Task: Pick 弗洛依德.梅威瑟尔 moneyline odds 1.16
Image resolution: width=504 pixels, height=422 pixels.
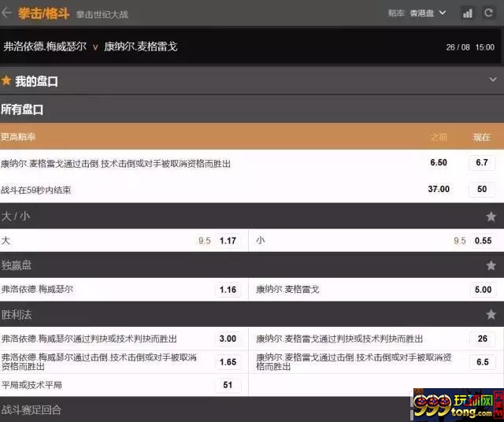Action: coord(228,290)
